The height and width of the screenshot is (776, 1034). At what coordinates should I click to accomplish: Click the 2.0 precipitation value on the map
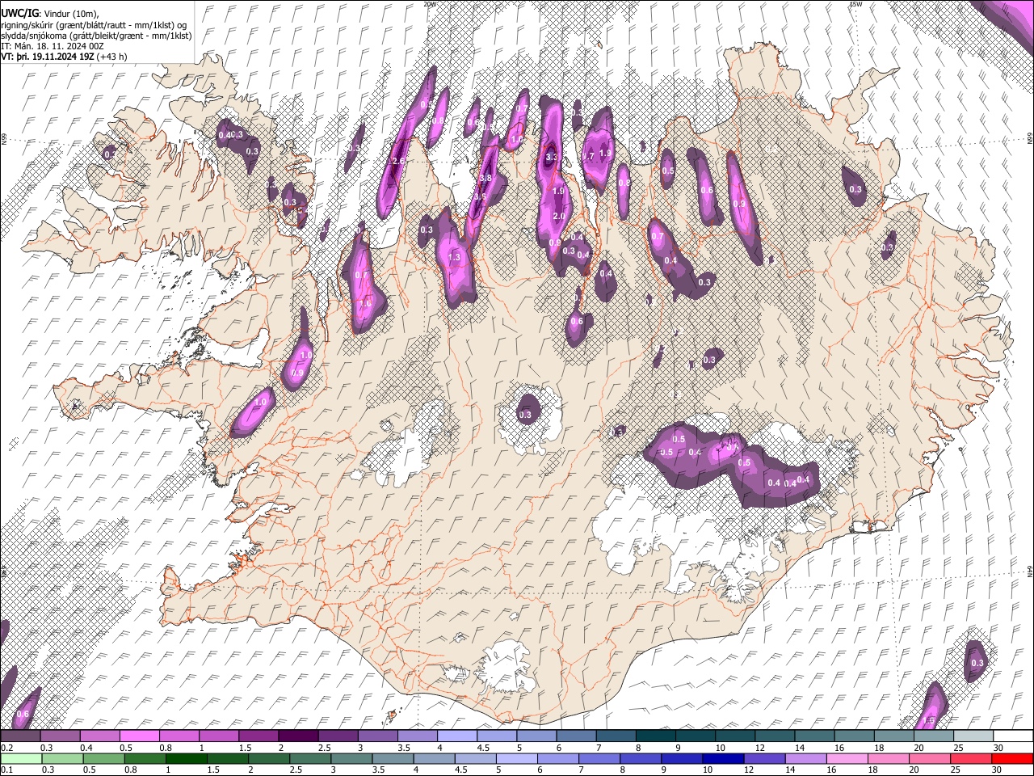pyautogui.click(x=559, y=217)
